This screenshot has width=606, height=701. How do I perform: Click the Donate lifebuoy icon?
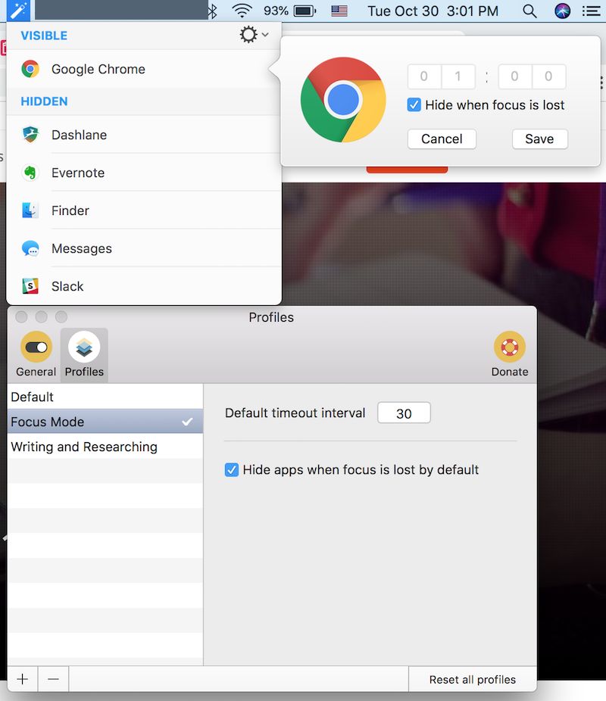509,347
